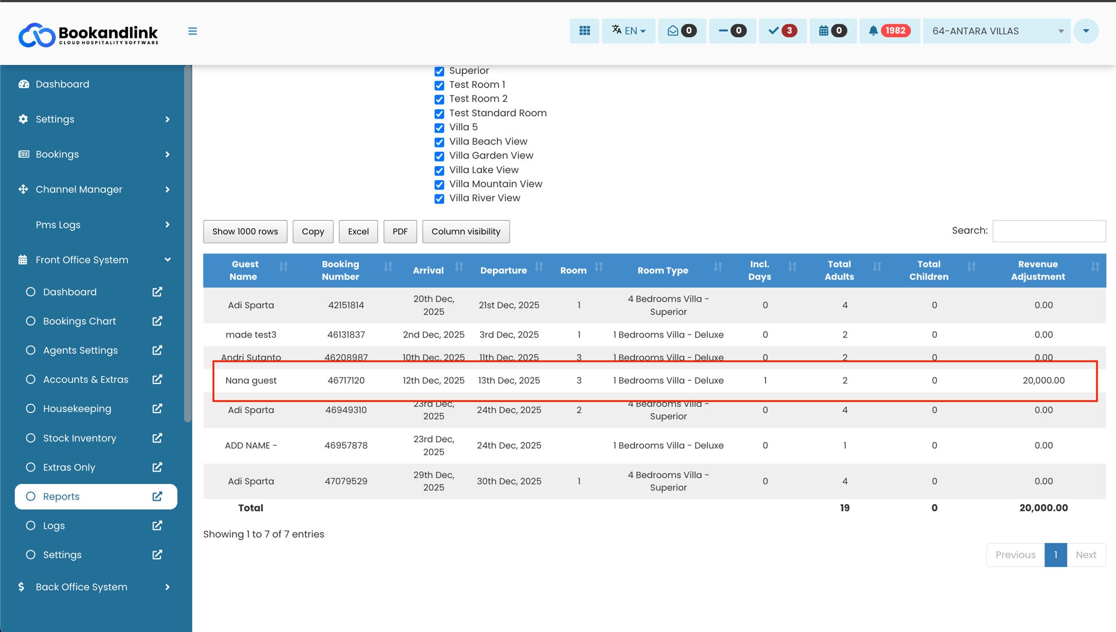Select Accounts & Extras in sidebar
Viewport: 1116px width, 632px height.
85,379
